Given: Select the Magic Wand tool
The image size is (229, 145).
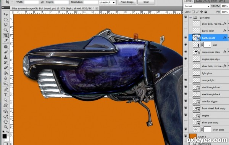Looking at the screenshot, I should pyautogui.click(x=6, y=30).
